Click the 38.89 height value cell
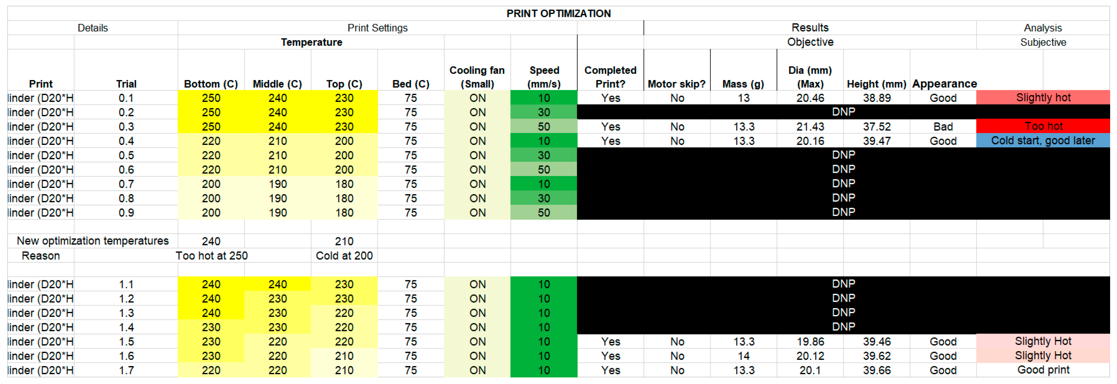The image size is (1117, 384). coord(876,98)
